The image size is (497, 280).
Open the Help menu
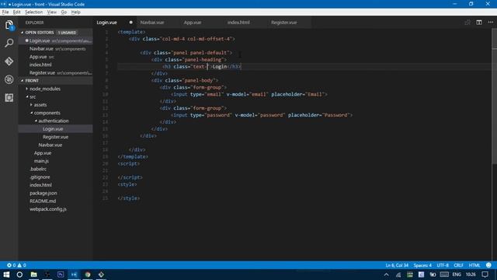[x=76, y=12]
